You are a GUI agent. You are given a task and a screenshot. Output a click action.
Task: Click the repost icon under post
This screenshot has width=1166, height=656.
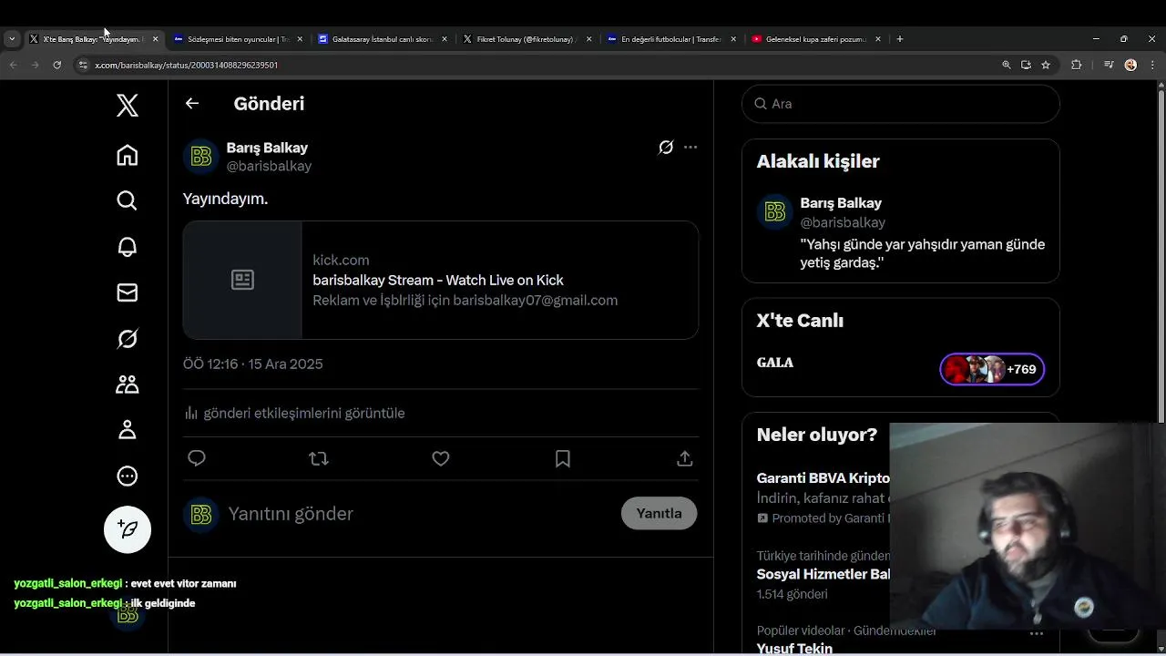coord(319,458)
